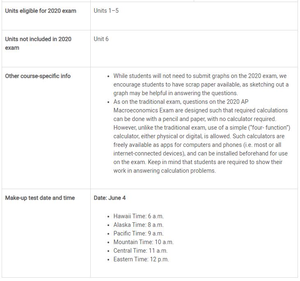Click the 'Eastern Time: 12 p.m.' item
The height and width of the screenshot is (281, 300).
[x=141, y=259]
